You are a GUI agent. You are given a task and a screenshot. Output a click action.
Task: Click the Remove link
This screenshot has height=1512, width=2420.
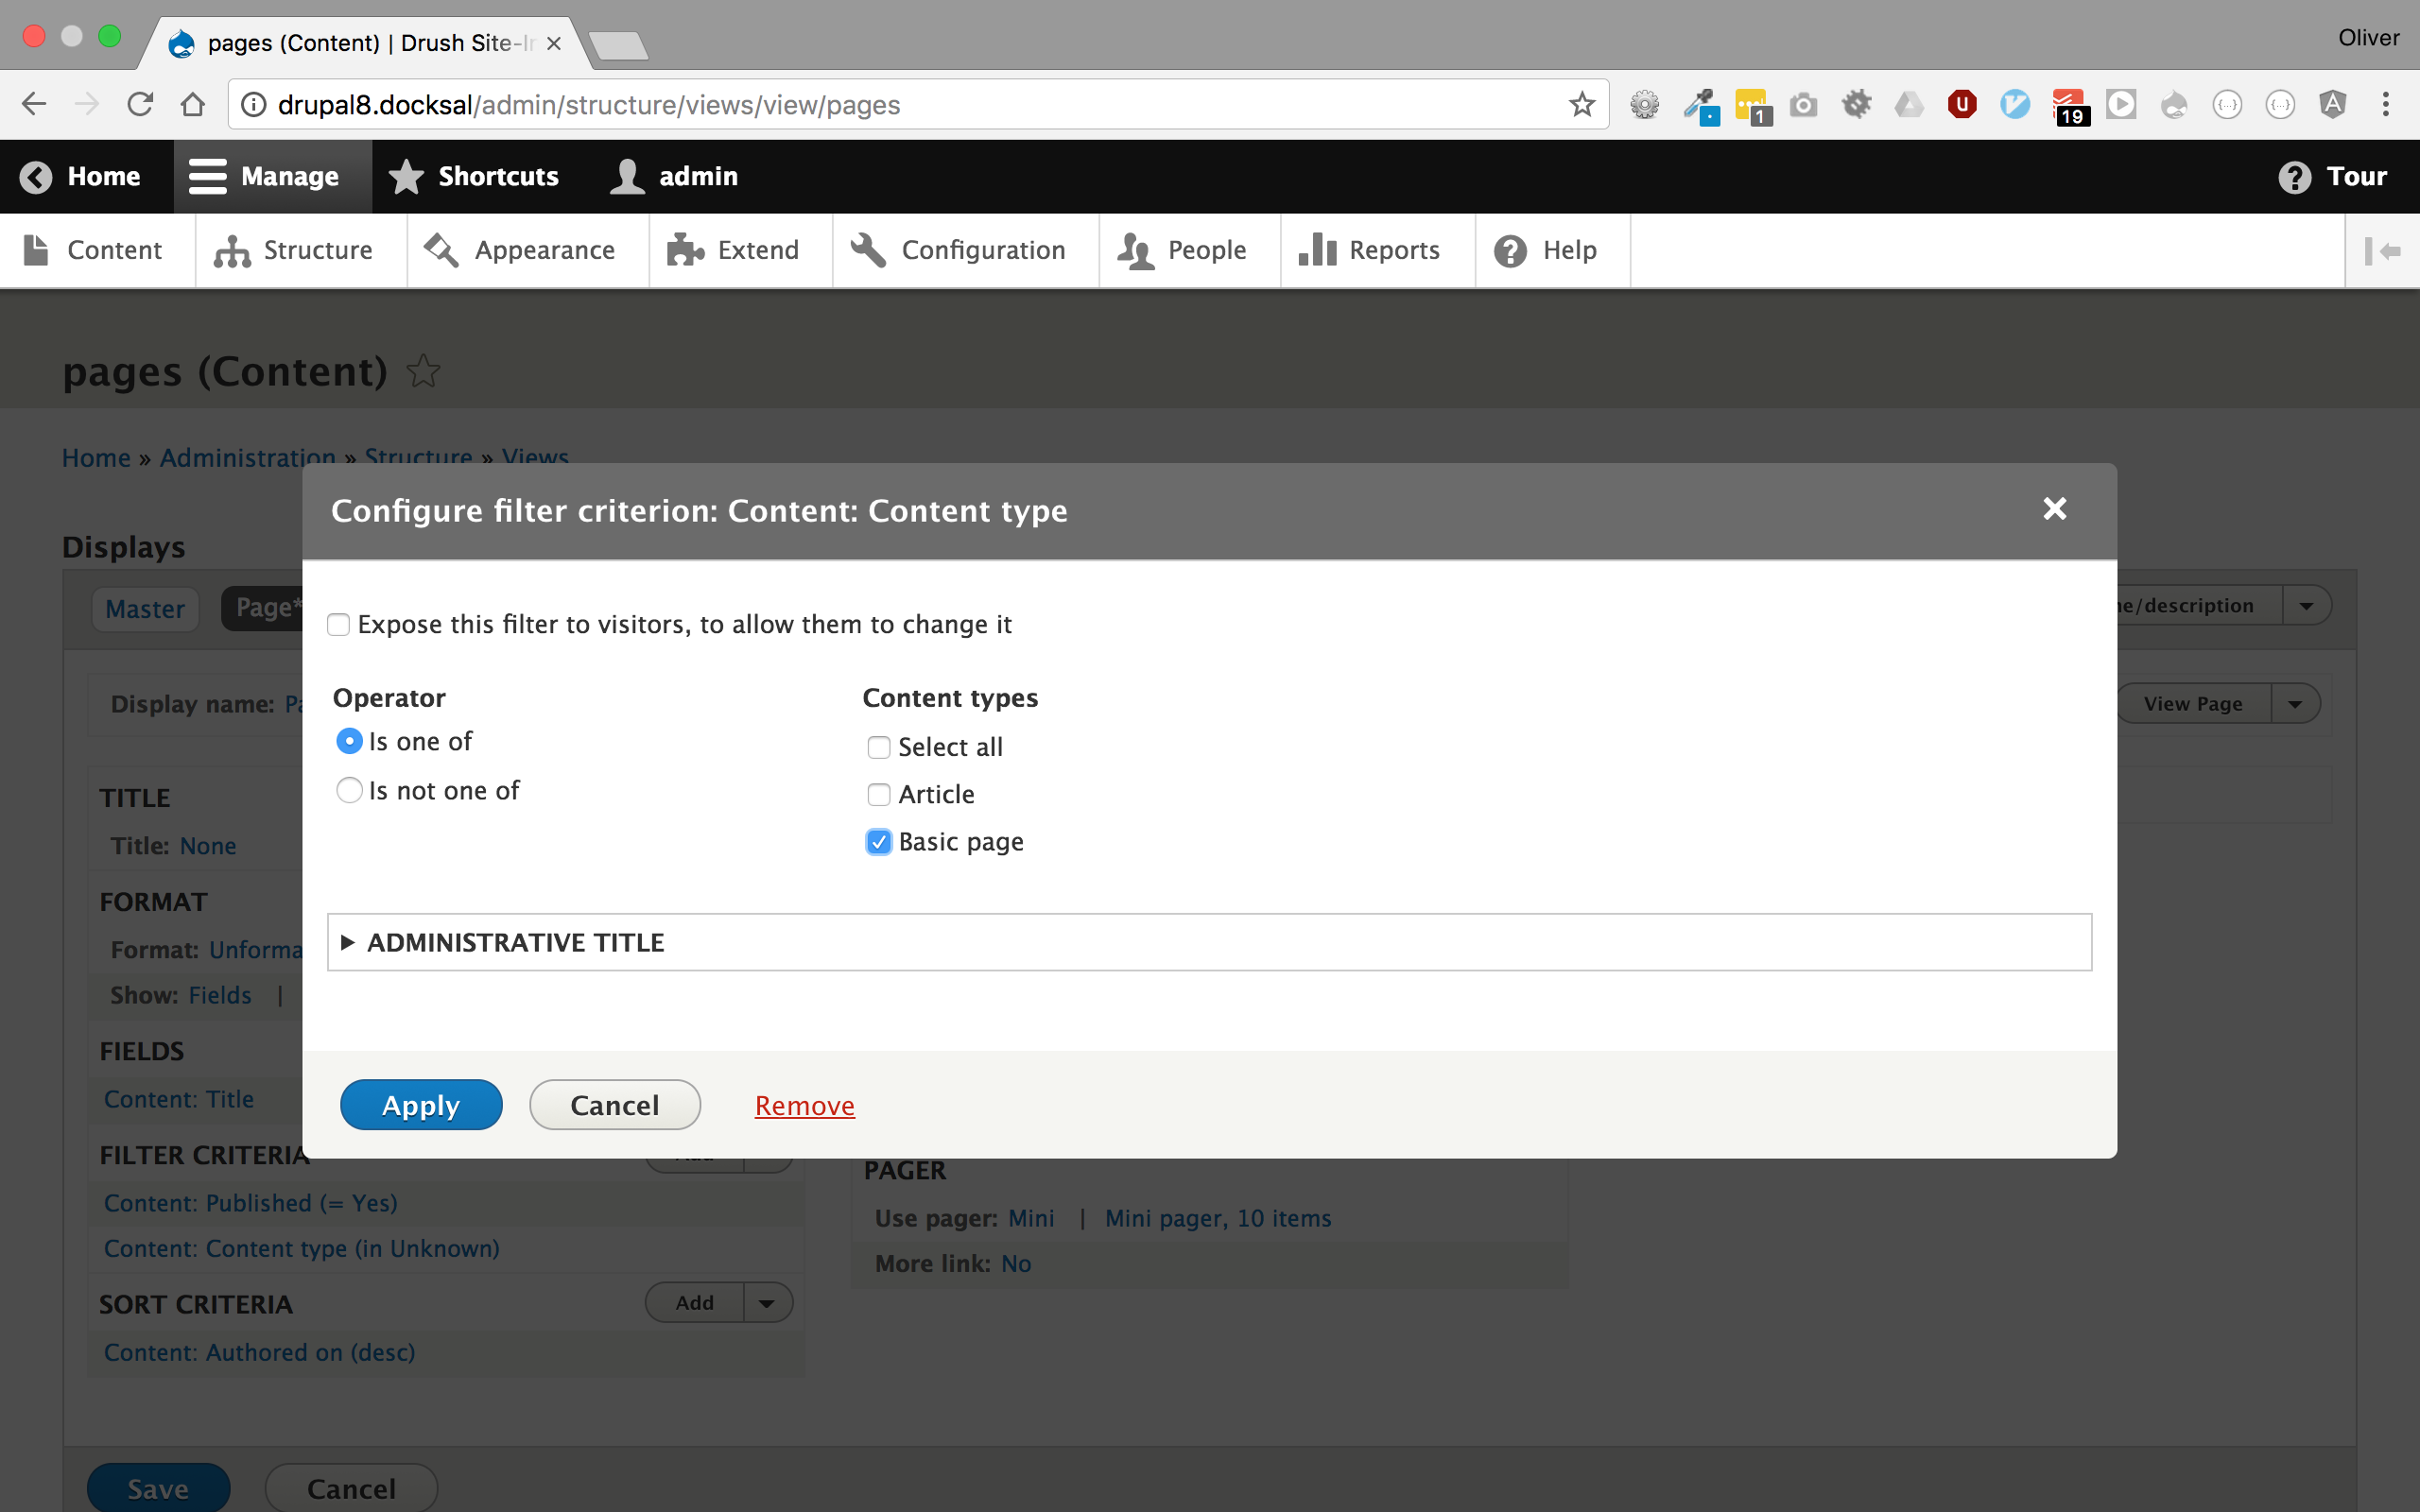point(804,1105)
